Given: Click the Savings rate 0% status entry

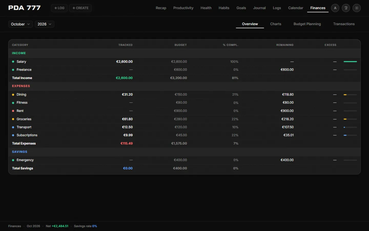Looking at the screenshot, I should [86, 226].
